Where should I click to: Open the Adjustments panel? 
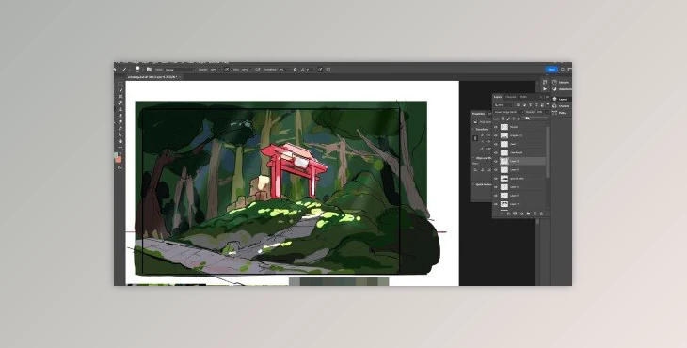(562, 89)
